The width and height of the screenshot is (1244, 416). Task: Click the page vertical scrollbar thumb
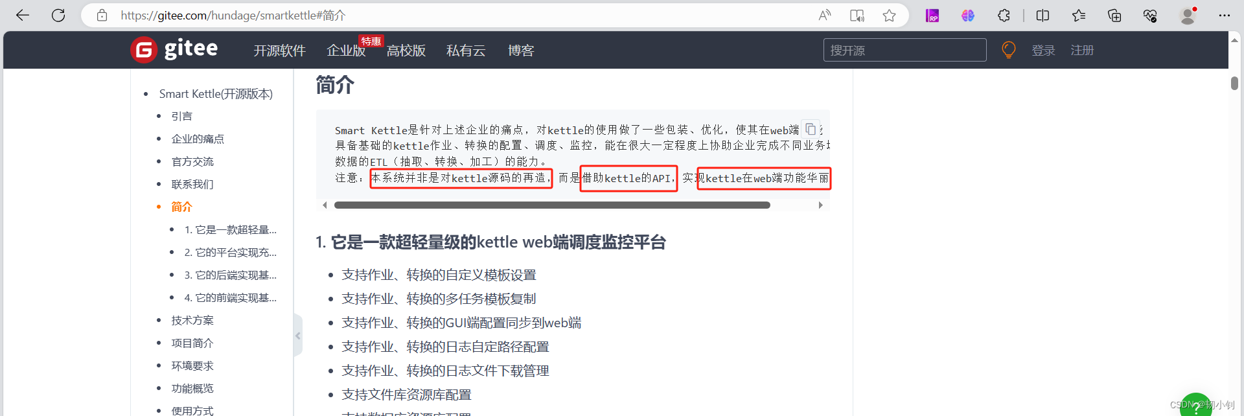[x=1235, y=83]
